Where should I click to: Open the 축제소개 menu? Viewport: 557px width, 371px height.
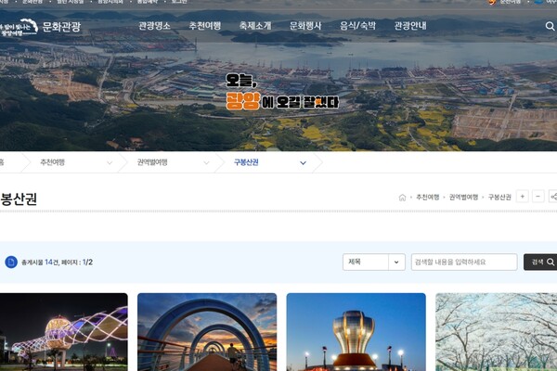tap(255, 26)
